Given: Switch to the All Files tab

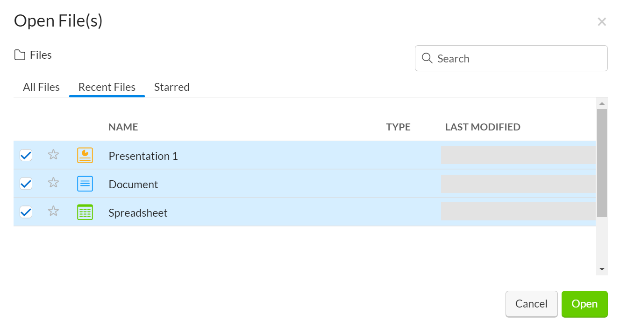Looking at the screenshot, I should coord(41,87).
